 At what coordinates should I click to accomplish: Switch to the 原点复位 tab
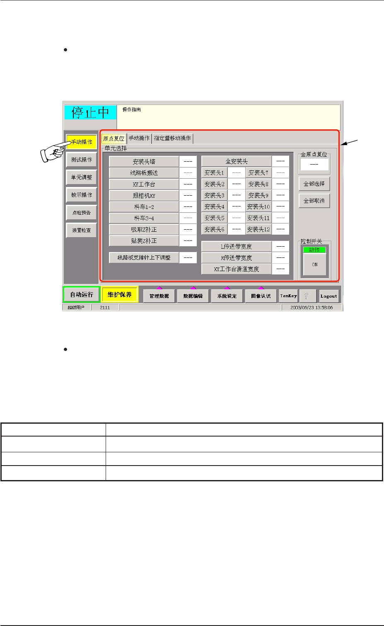(114, 138)
